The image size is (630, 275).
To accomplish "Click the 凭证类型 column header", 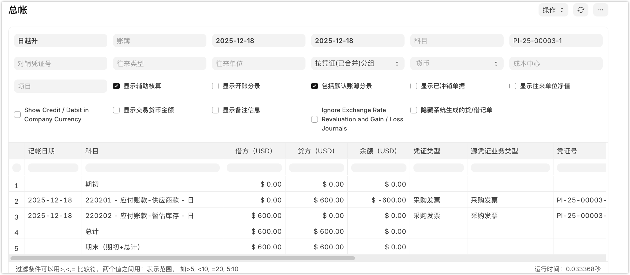I will coord(427,151).
